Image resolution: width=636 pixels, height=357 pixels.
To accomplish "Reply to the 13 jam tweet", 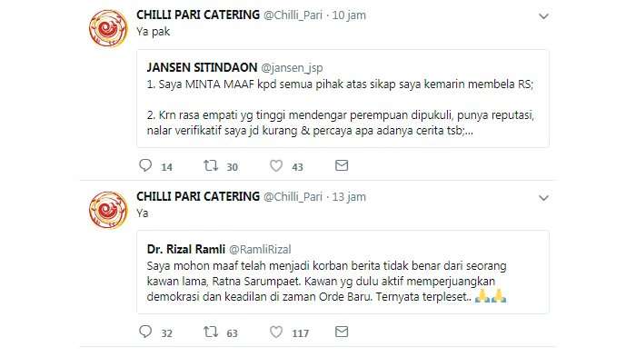I will coord(145,332).
